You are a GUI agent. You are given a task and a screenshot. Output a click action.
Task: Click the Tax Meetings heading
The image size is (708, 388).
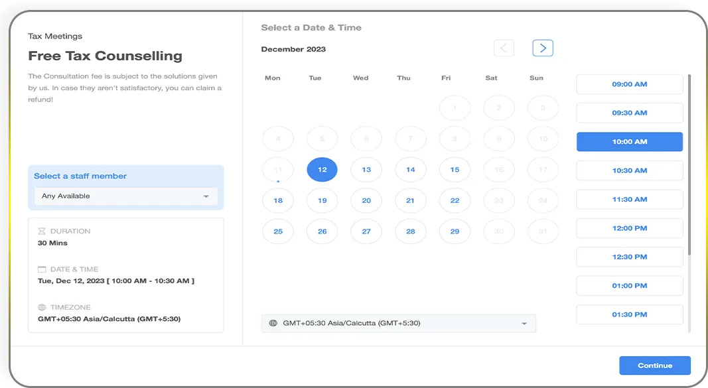click(x=55, y=36)
